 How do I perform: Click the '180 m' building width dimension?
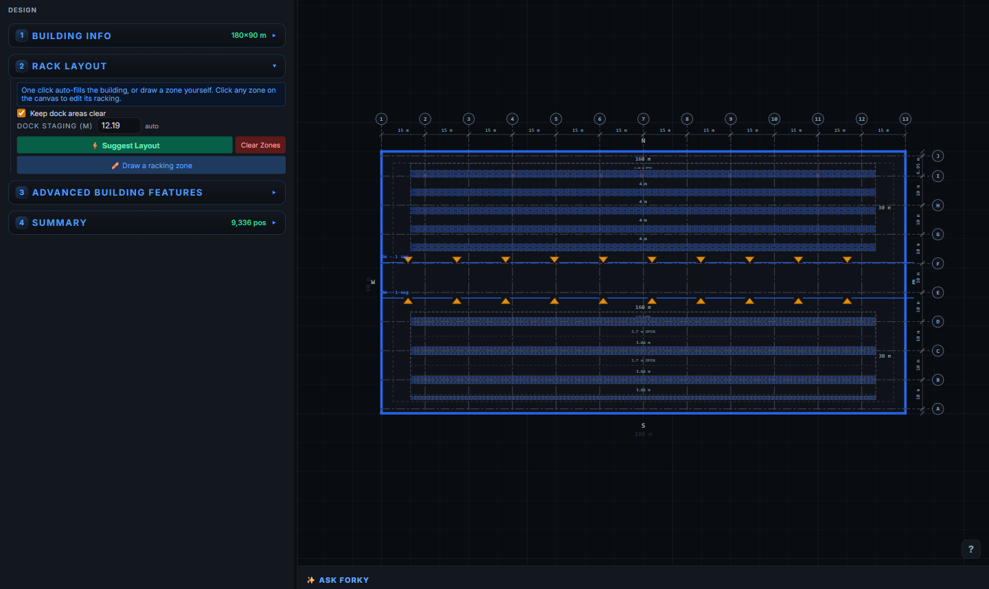pos(644,435)
